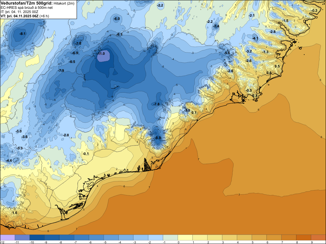Pick the pale green -1 to 0 swatch
Image resolution: width=326 pixels, height=244 pixels.
coord(170,237)
